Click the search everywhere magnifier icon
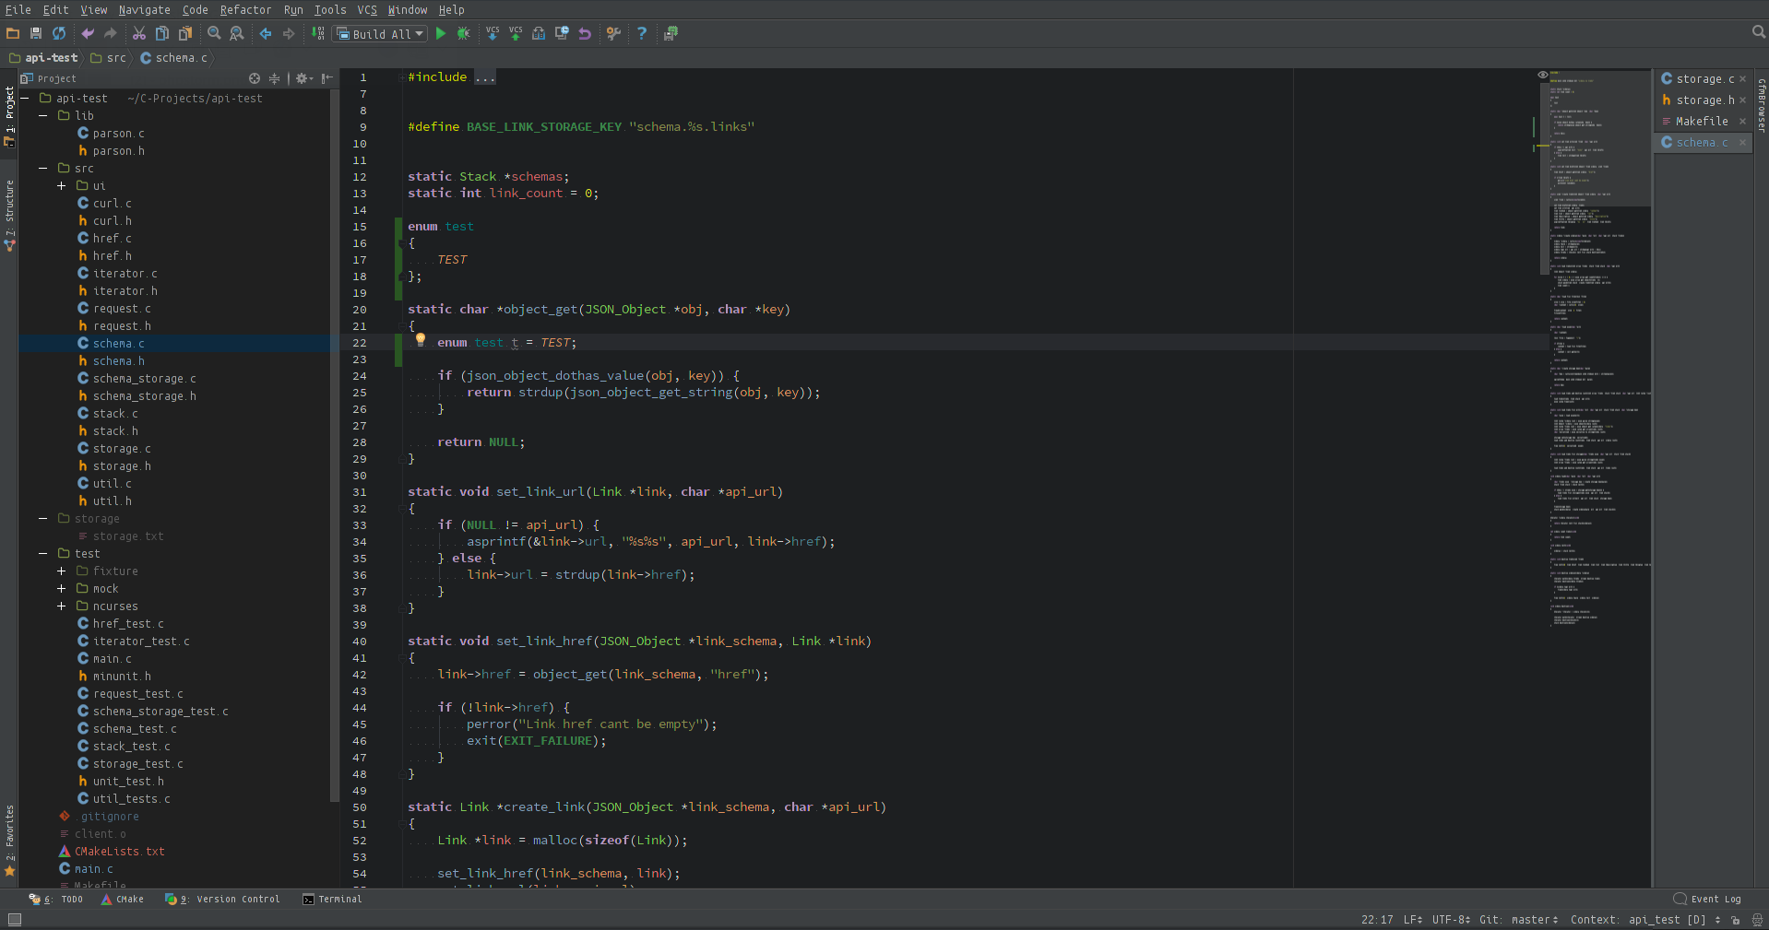The height and width of the screenshot is (930, 1769). click(x=1758, y=32)
